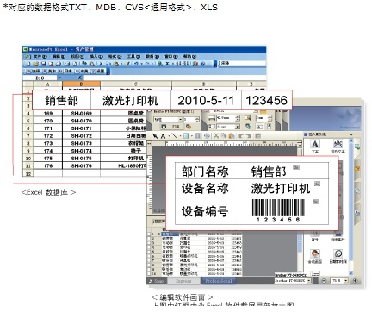Open the zoom percentage dropdown in the editor
This screenshot has height=318, width=372.
346,281
